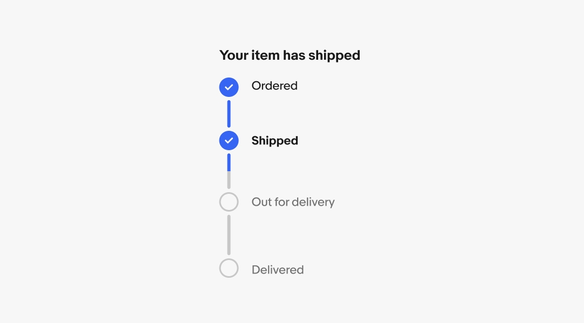This screenshot has width=584, height=323.
Task: Click the word Your in the heading
Action: [x=233, y=55]
